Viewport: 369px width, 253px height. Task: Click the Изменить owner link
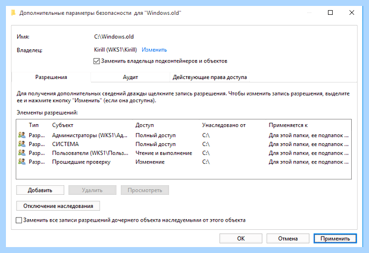(154, 50)
